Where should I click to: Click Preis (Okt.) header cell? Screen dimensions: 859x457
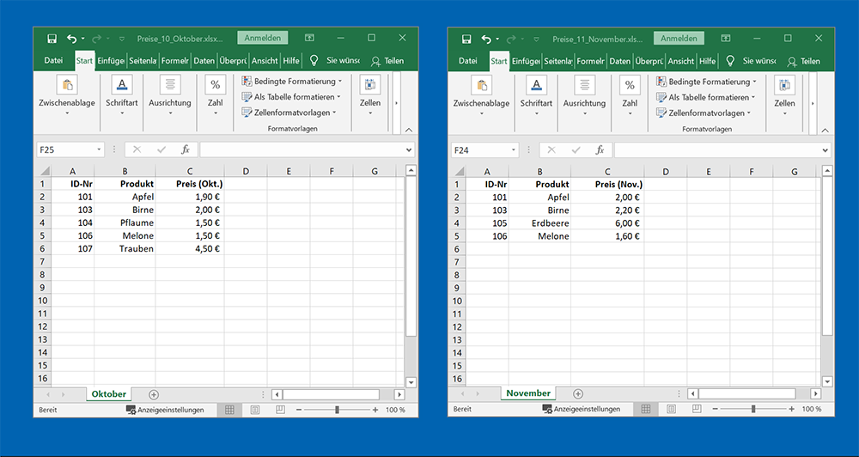[x=190, y=184]
